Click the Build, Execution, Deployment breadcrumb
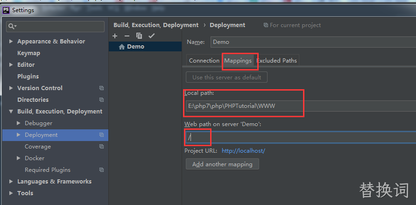Viewport: 416px width, 205px height. pyautogui.click(x=156, y=25)
